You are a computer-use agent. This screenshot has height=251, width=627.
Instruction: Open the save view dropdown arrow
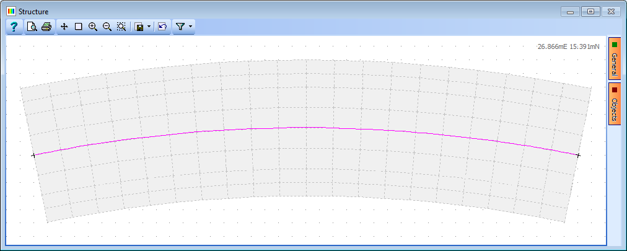click(149, 27)
